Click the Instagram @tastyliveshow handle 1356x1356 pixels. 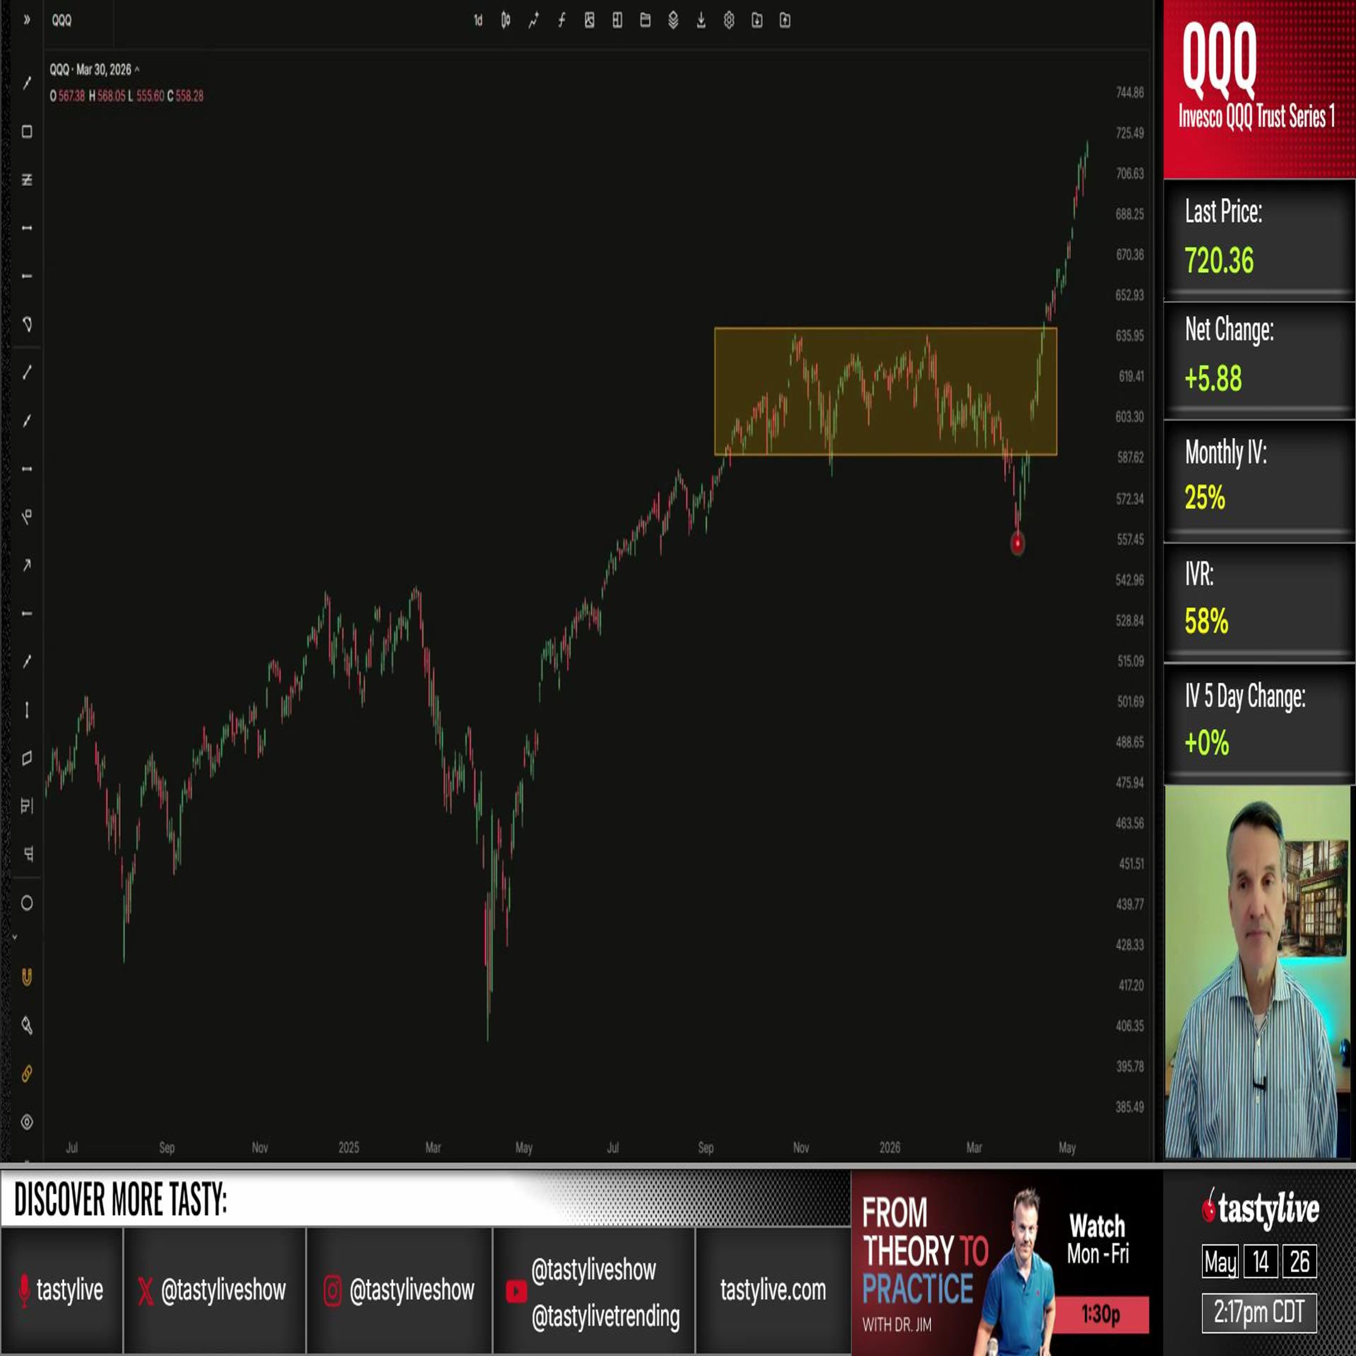click(x=399, y=1289)
